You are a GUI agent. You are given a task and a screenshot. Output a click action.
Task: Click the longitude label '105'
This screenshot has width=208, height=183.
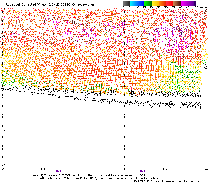[x=2, y=169]
